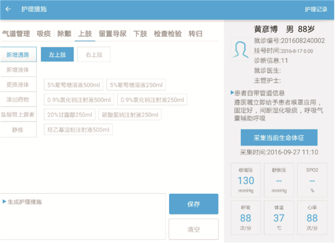Open the 留置导尿 tab

pyautogui.click(x=112, y=33)
